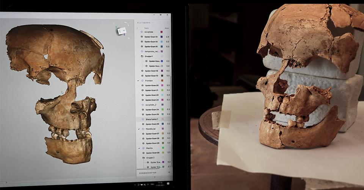This screenshot has height=190, width=364.
Task: Expand the Eigenschaften panel with plus
Action: click(x=169, y=172)
